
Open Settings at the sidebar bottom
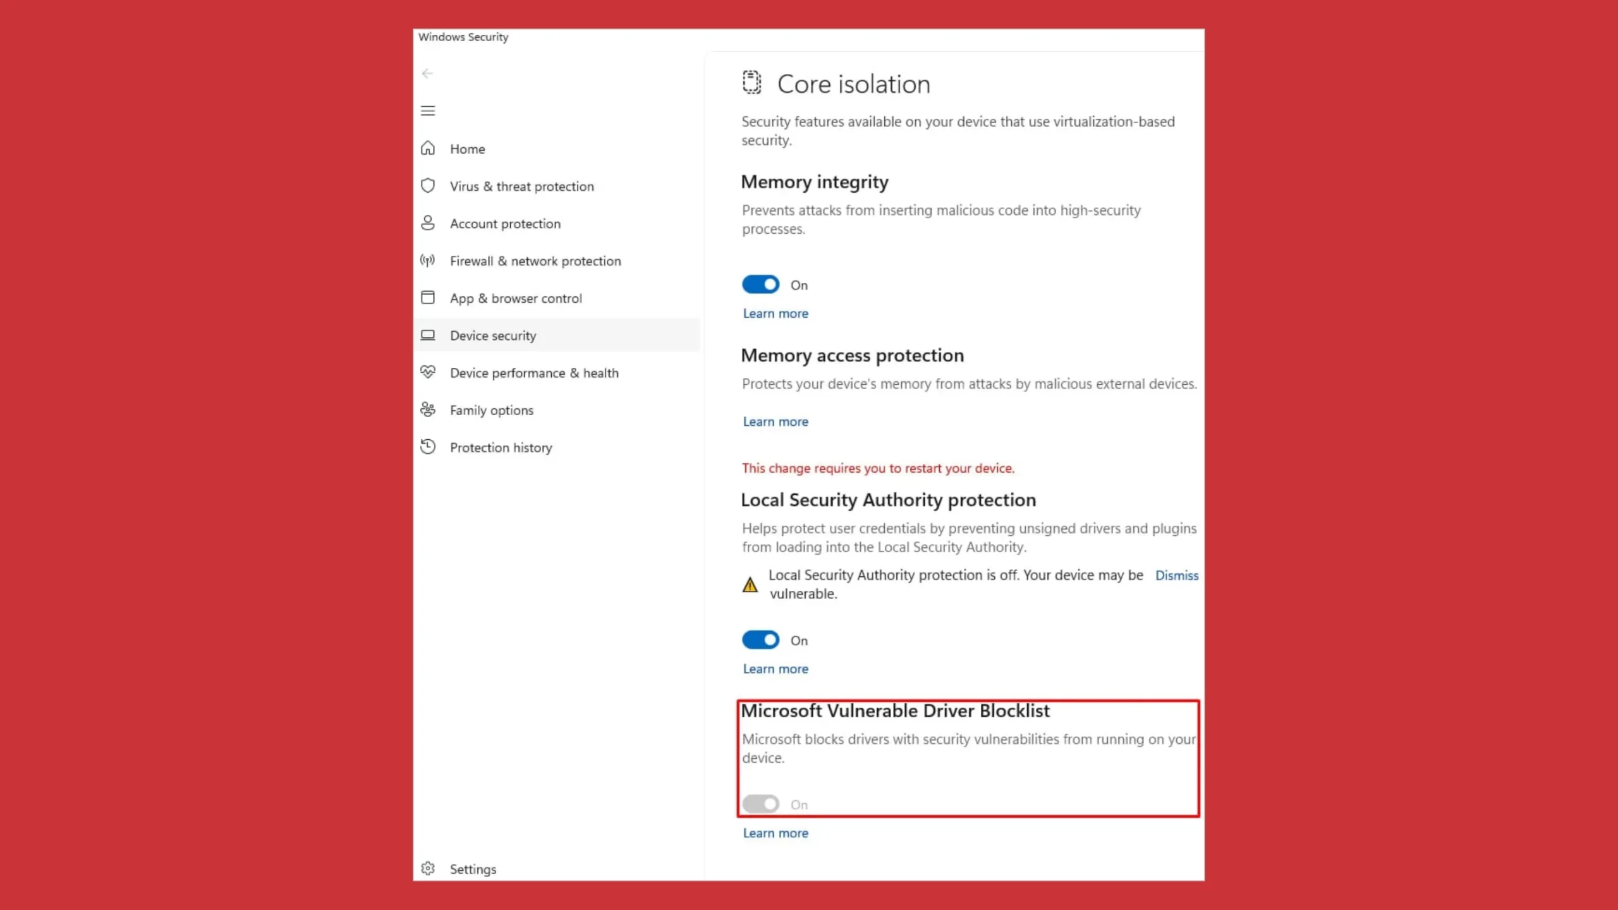(557, 869)
